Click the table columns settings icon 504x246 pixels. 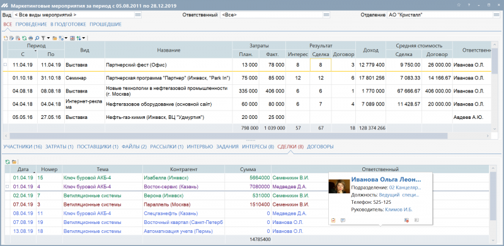click(72, 38)
